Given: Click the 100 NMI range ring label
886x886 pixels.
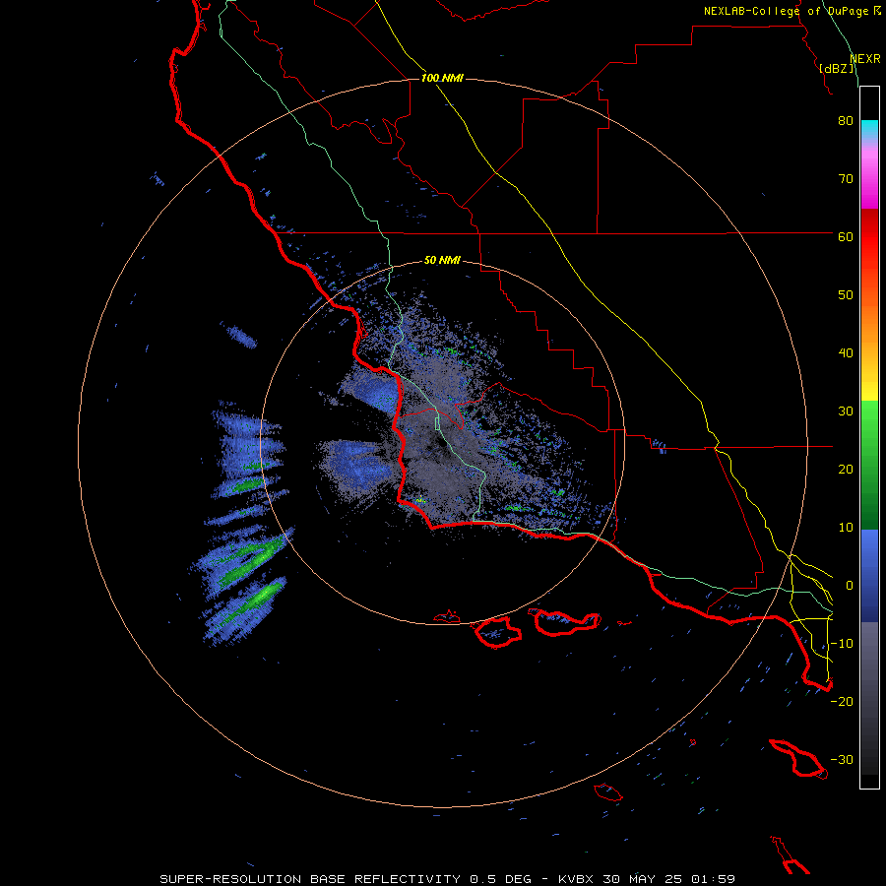Looking at the screenshot, I should [x=442, y=78].
